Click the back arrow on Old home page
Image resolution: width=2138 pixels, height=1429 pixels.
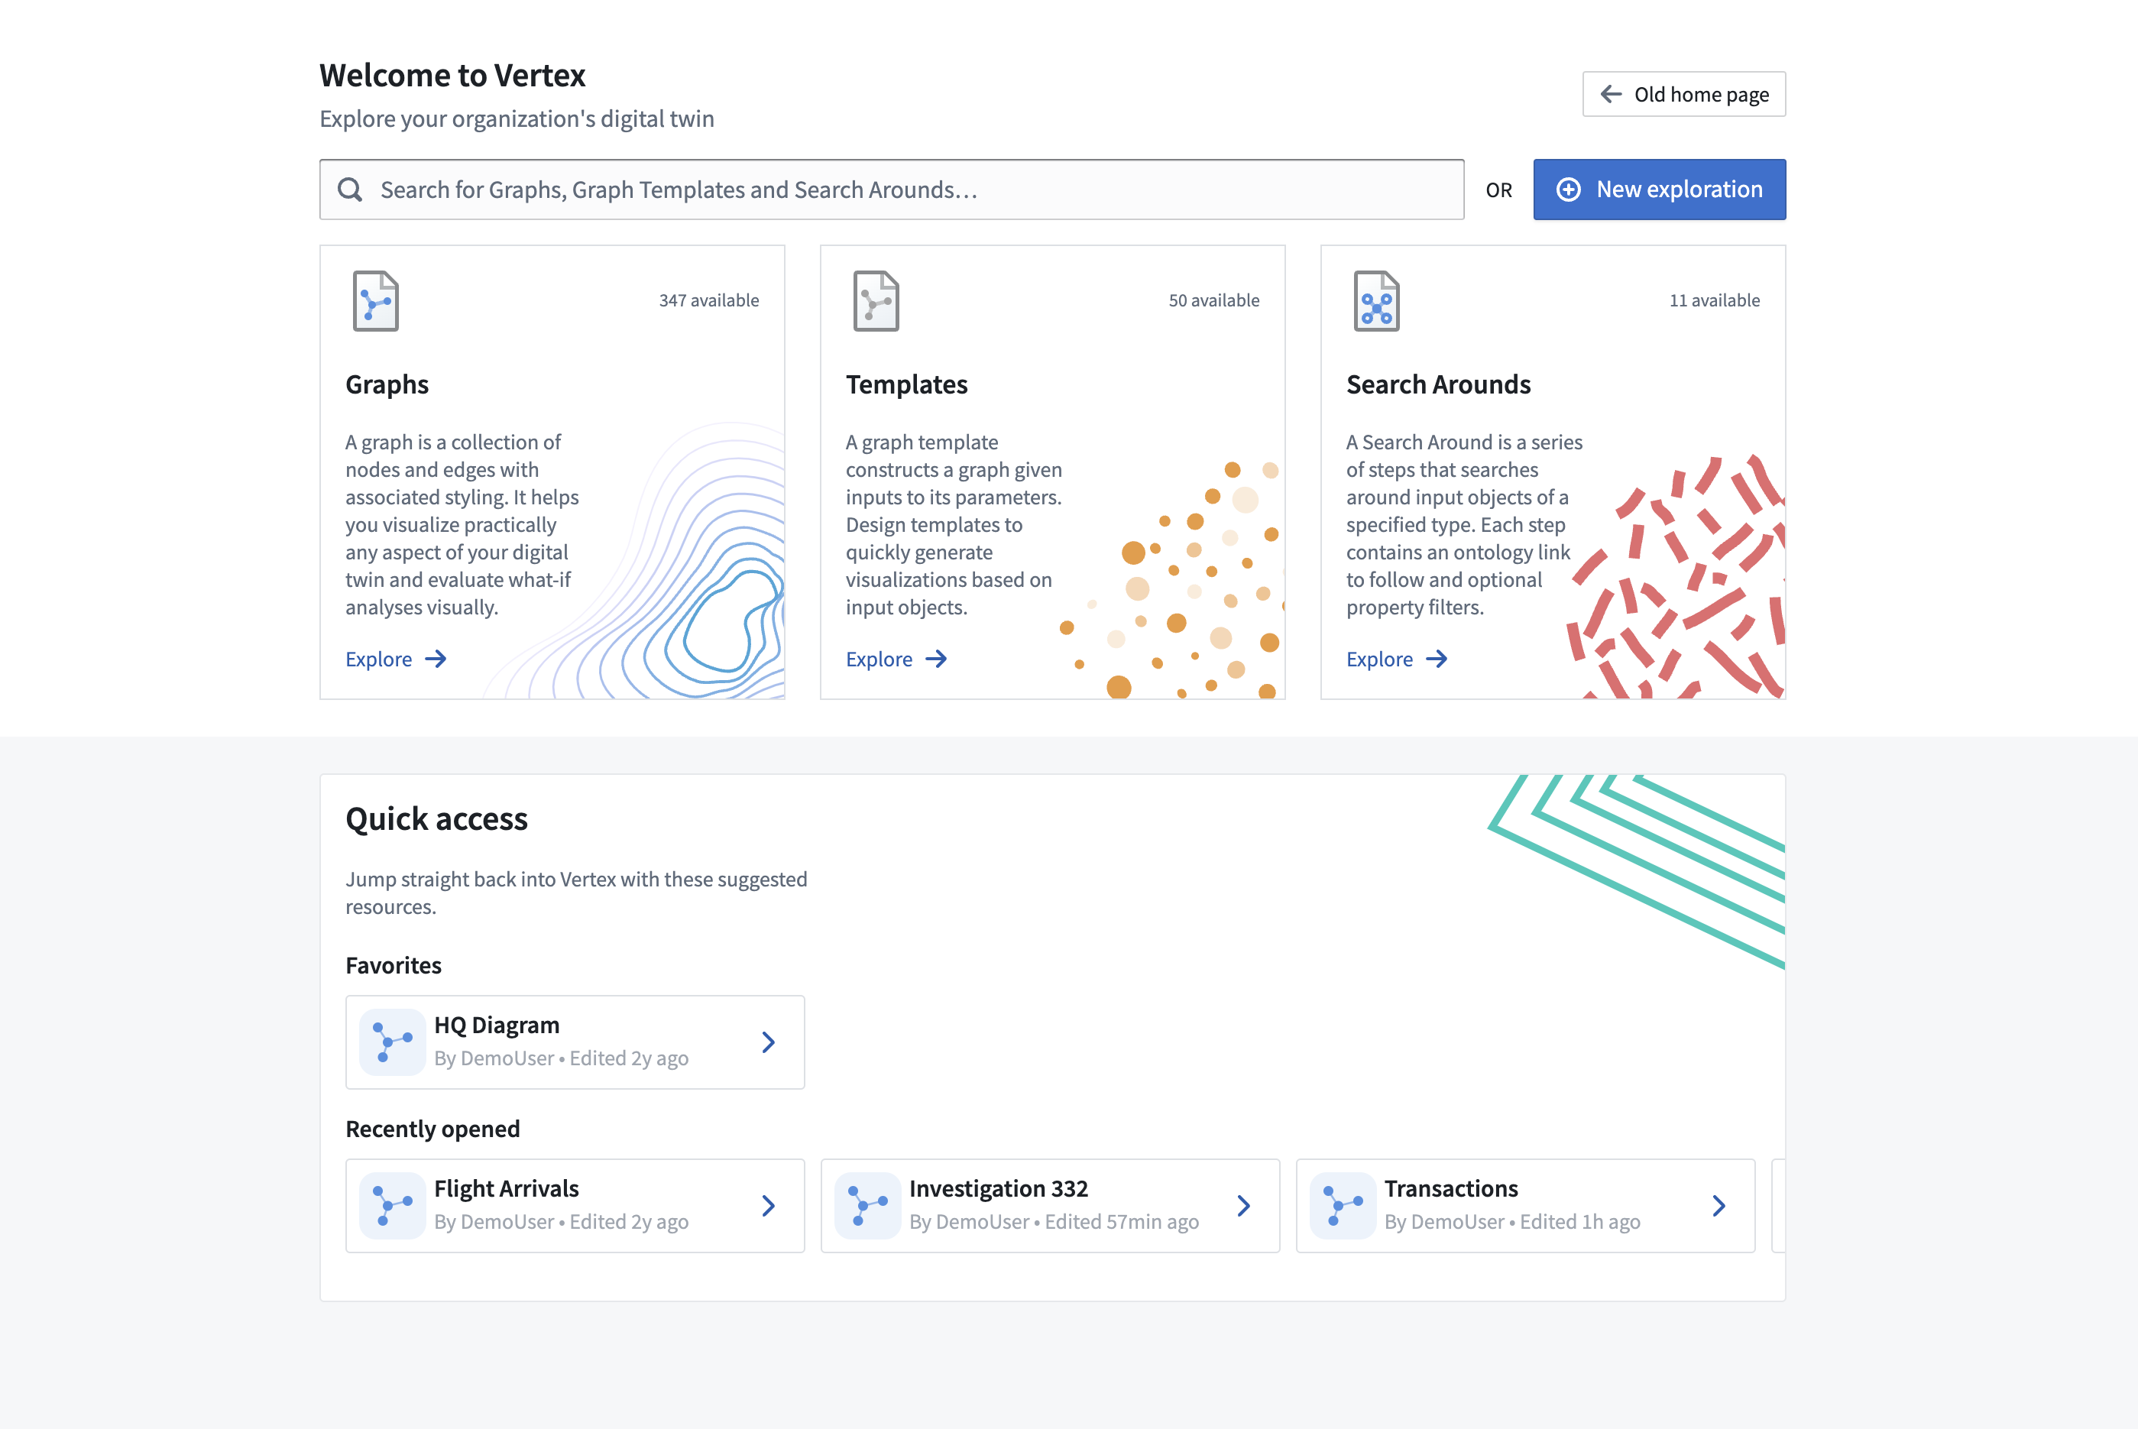[1610, 94]
